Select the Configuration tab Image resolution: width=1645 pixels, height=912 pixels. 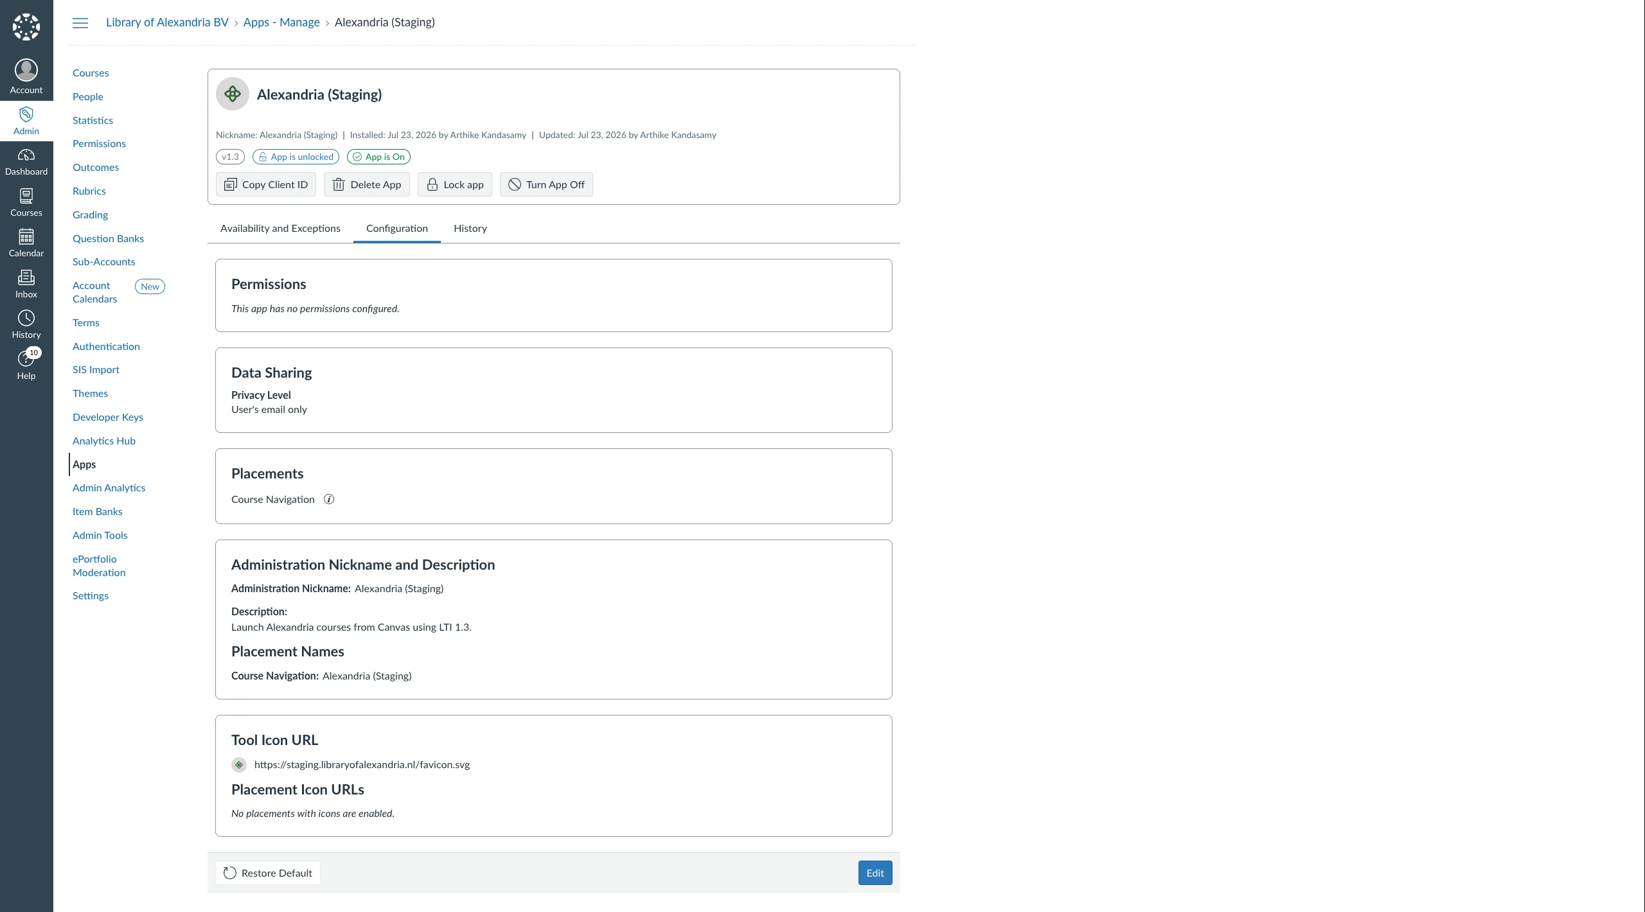pyautogui.click(x=397, y=229)
